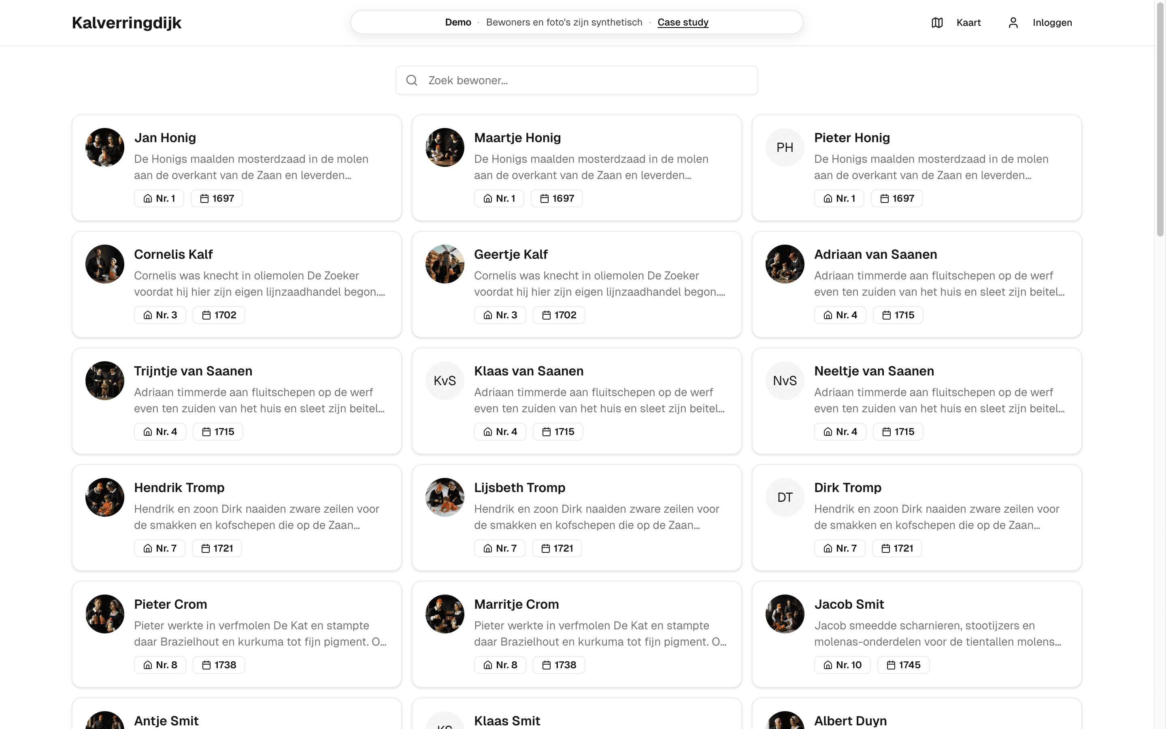Click calendar icon on Lijsbeth Tromp card

point(545,549)
